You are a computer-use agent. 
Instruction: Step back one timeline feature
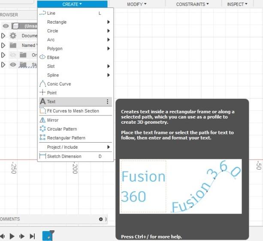coord(2,236)
